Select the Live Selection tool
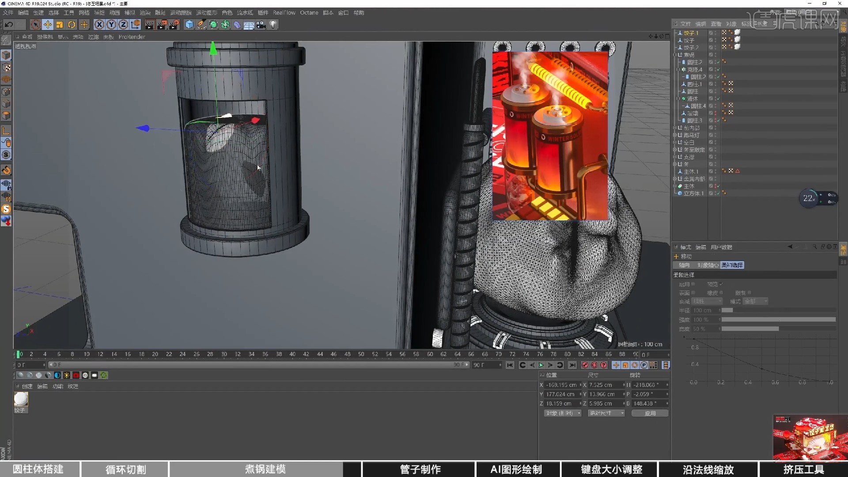Image resolution: width=848 pixels, height=477 pixels. (36, 25)
